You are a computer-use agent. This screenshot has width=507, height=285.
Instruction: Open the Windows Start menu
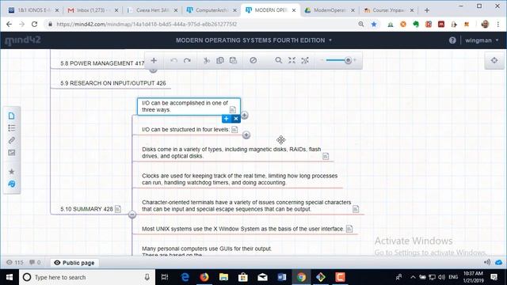[10, 277]
